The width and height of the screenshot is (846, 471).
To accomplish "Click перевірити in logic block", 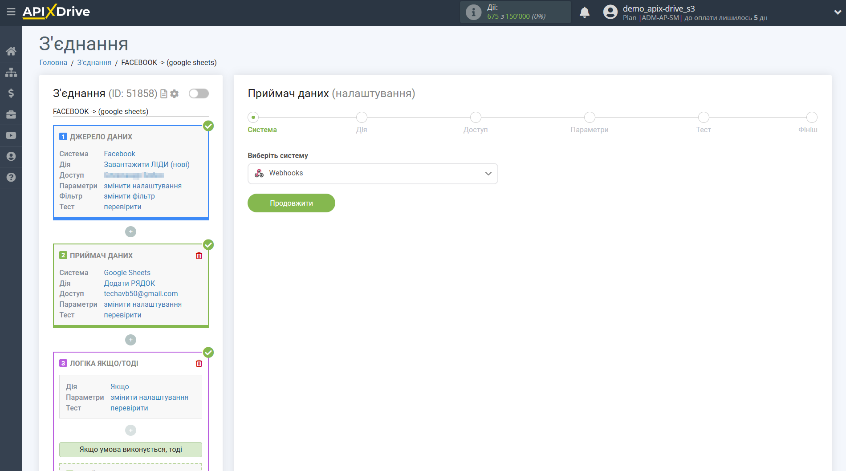I will point(129,408).
